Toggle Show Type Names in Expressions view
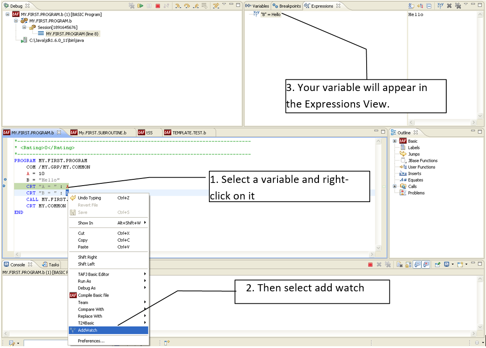486x348 pixels. click(411, 6)
